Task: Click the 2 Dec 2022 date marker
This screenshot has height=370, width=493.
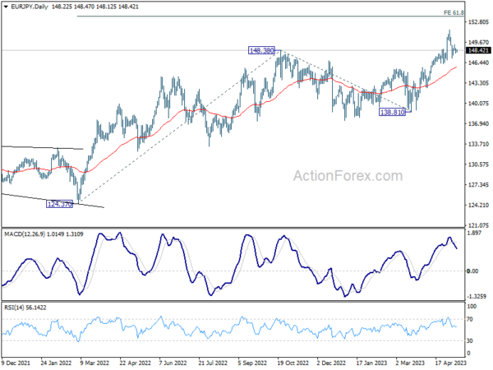Action: pyautogui.click(x=331, y=363)
